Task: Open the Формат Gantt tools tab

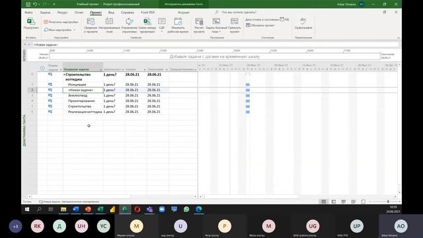Action: pos(184,13)
